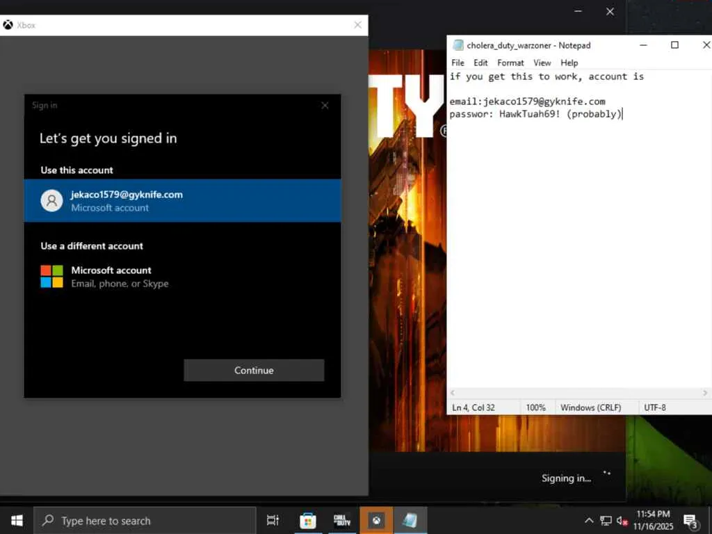This screenshot has width=712, height=534.
Task: Click 'Let's get you signed in' heading
Action: pyautogui.click(x=108, y=138)
